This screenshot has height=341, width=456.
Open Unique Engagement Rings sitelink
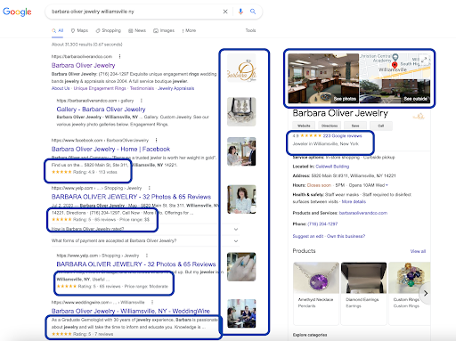coord(100,88)
